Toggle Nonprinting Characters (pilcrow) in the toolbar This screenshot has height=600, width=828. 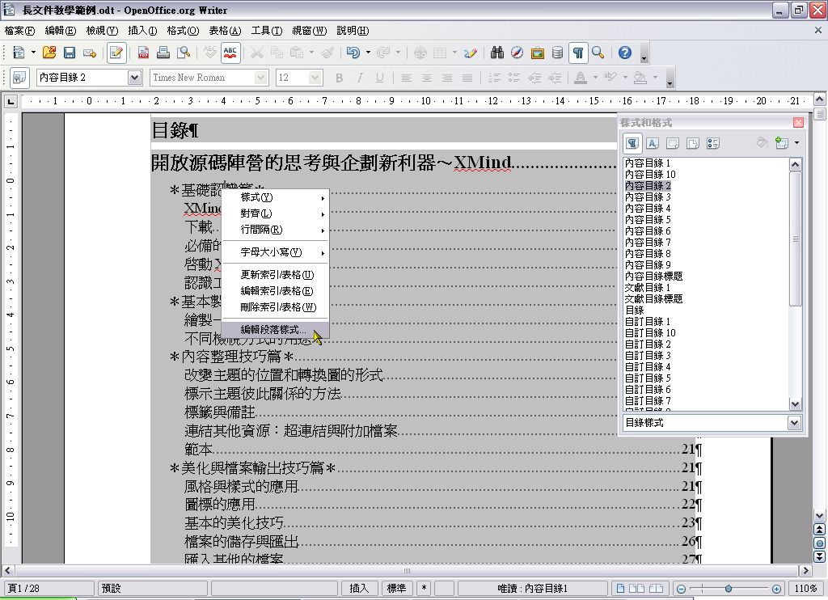[578, 53]
